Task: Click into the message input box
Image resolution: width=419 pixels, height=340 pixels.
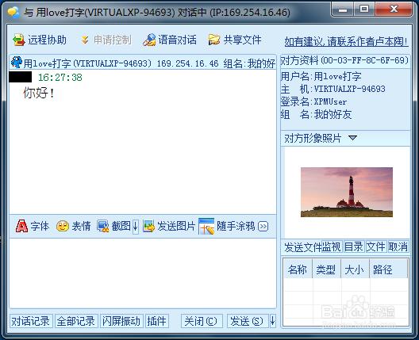Action: point(143,273)
